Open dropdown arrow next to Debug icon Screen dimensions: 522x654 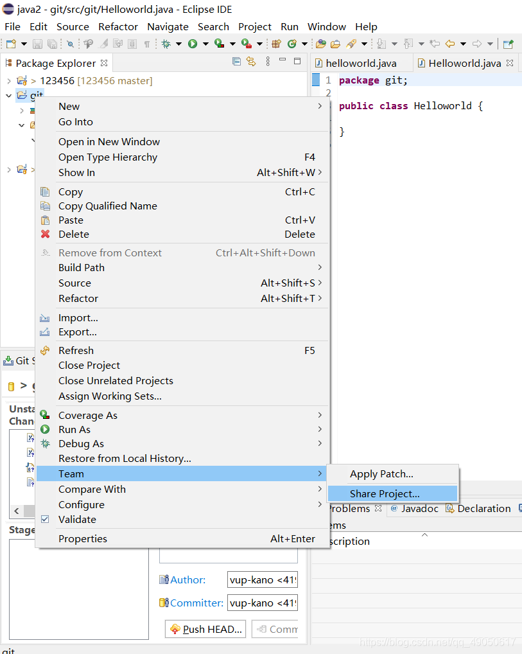click(x=178, y=44)
